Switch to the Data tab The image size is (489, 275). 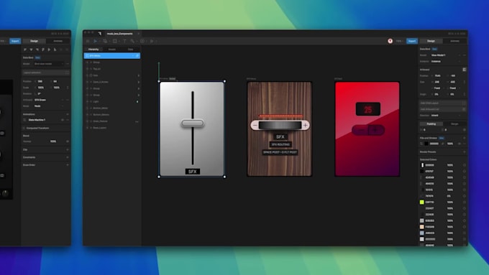(130, 50)
